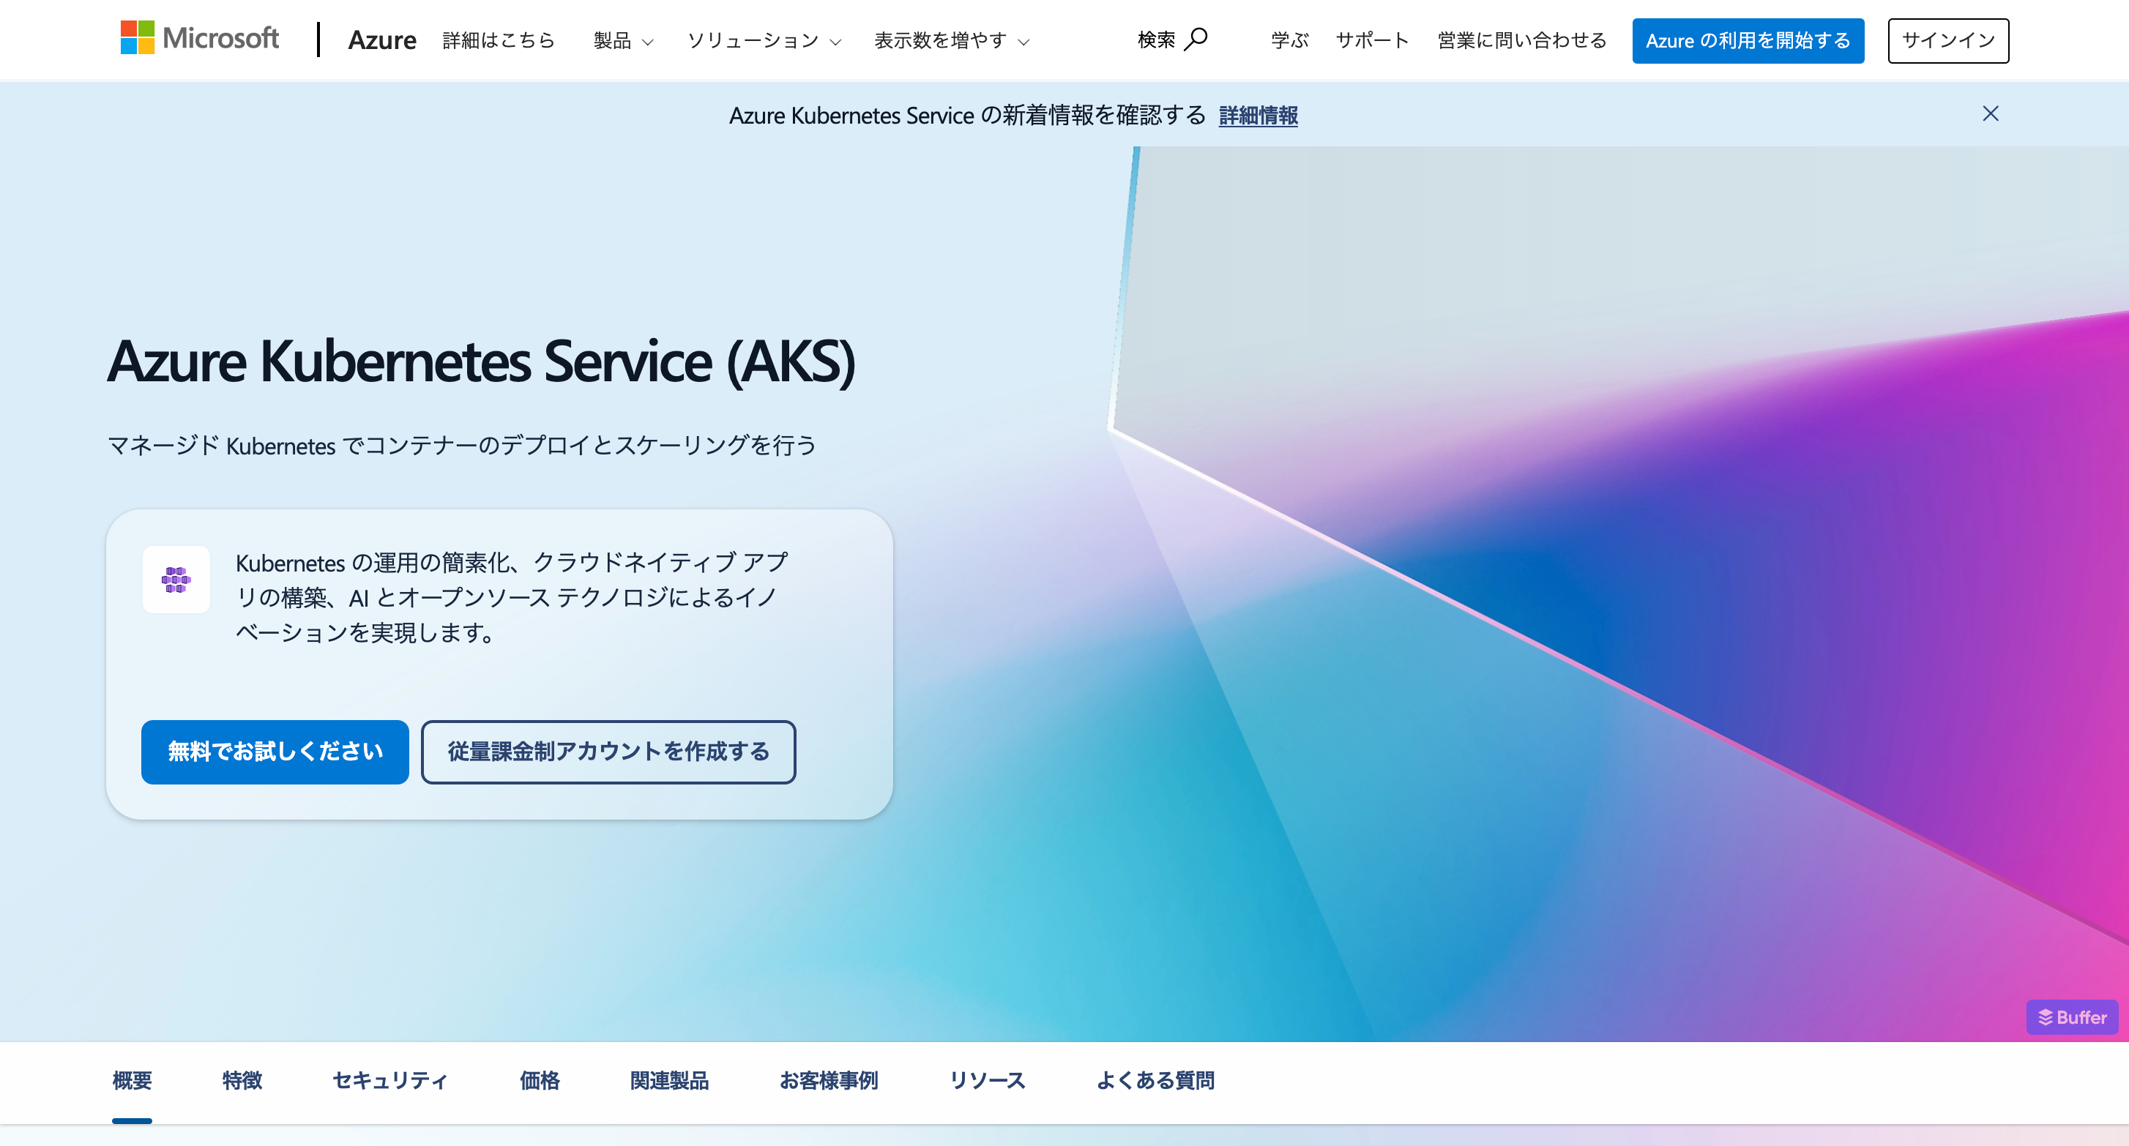Select the セキュリティ tab
The width and height of the screenshot is (2129, 1146).
(390, 1080)
